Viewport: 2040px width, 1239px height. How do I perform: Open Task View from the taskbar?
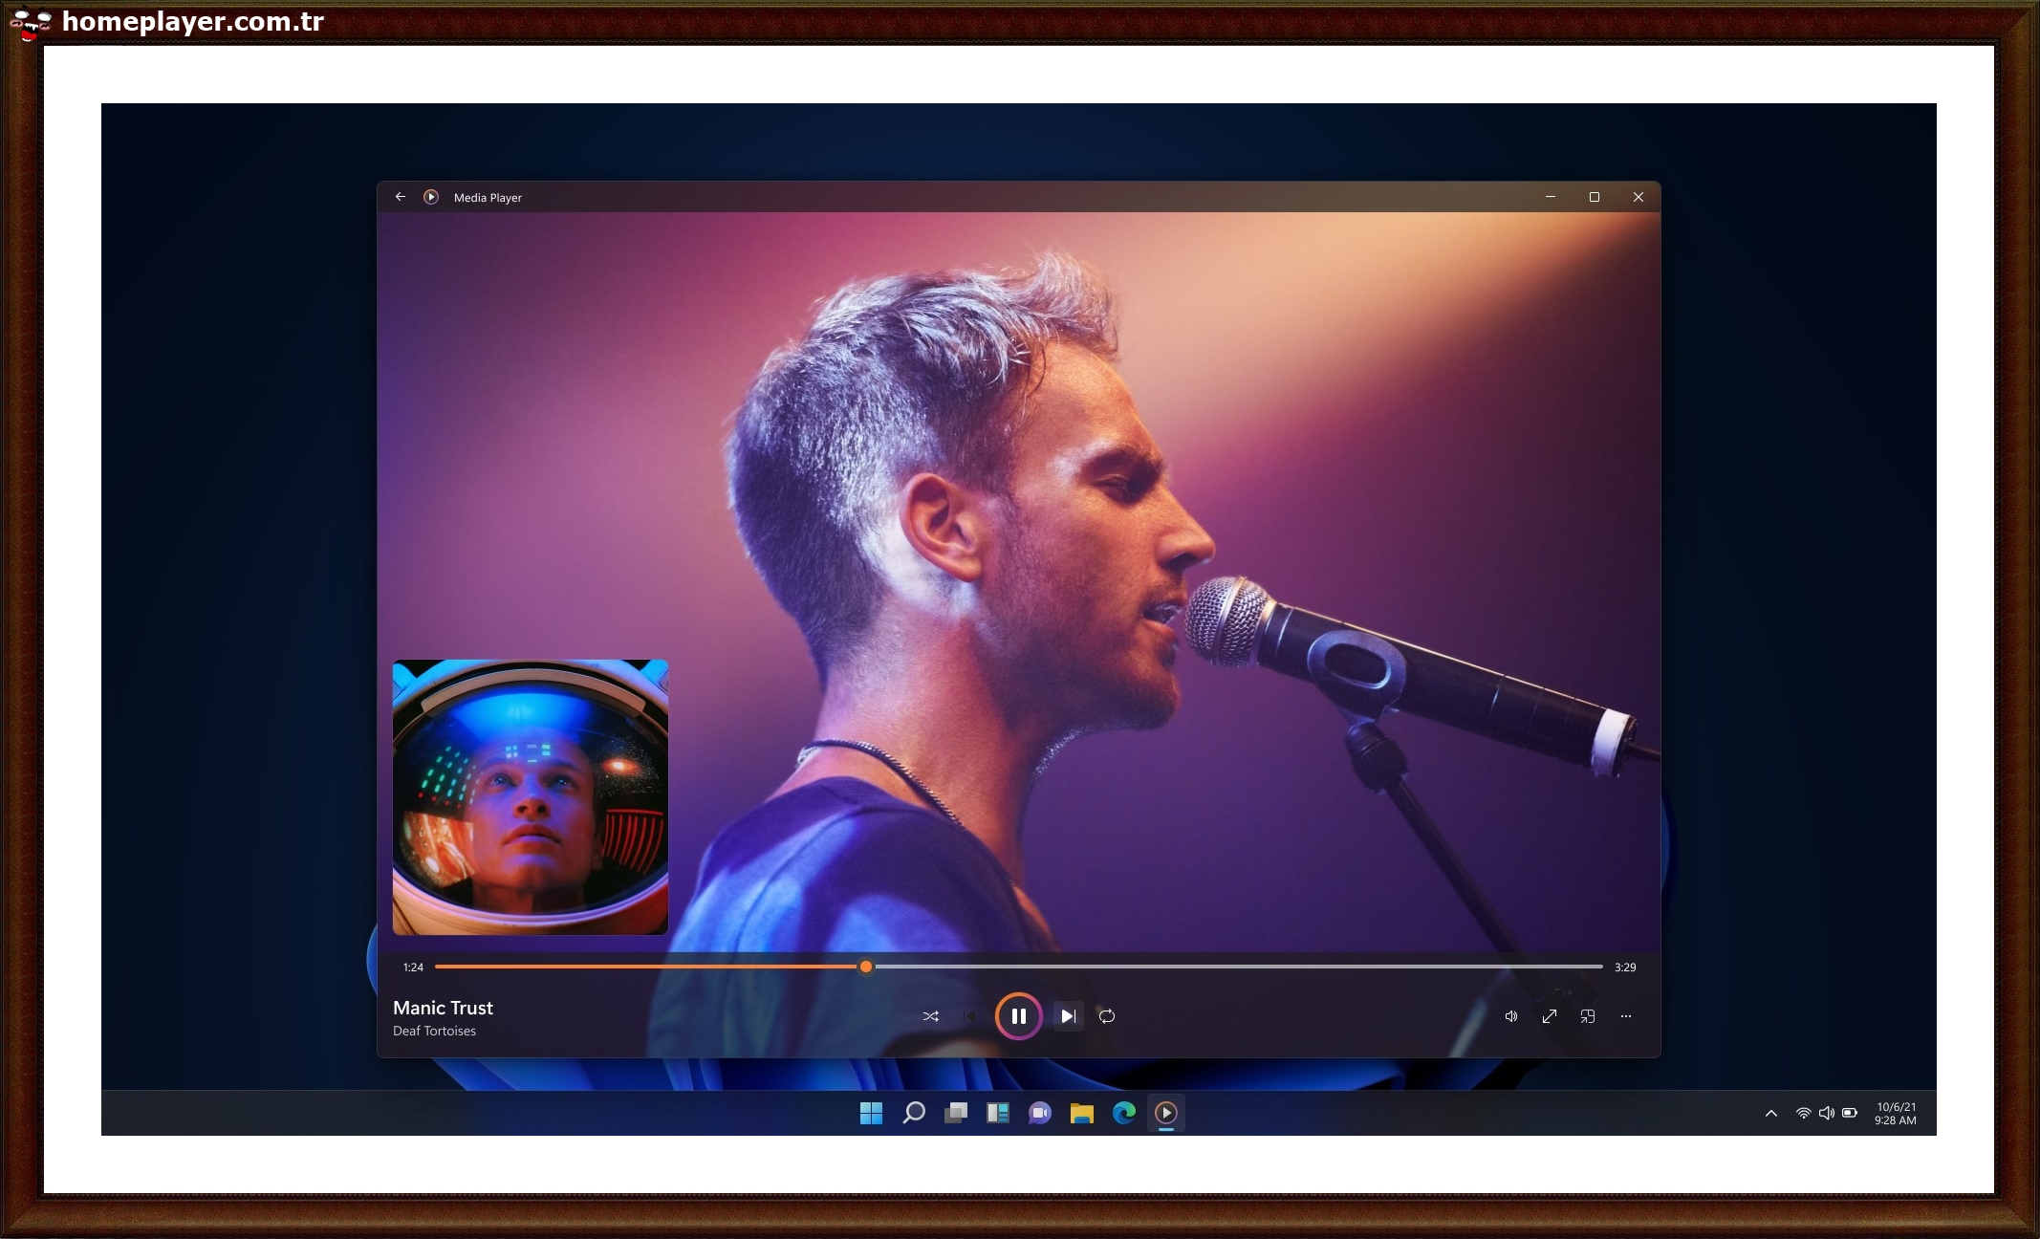click(x=956, y=1113)
